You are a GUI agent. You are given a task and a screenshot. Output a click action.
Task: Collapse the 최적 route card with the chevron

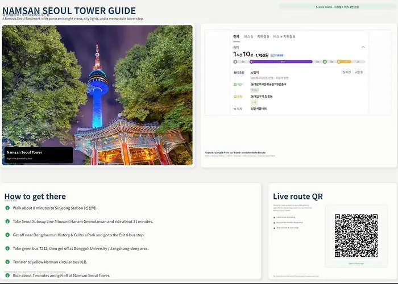[363, 47]
